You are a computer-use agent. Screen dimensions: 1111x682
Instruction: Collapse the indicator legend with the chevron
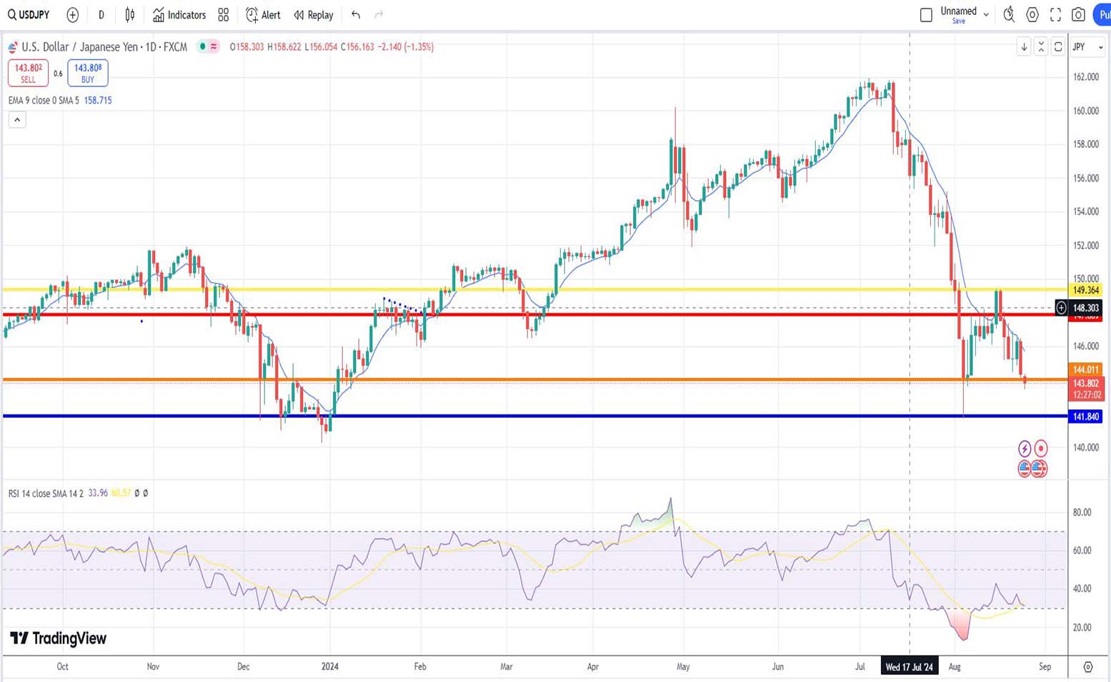click(17, 120)
